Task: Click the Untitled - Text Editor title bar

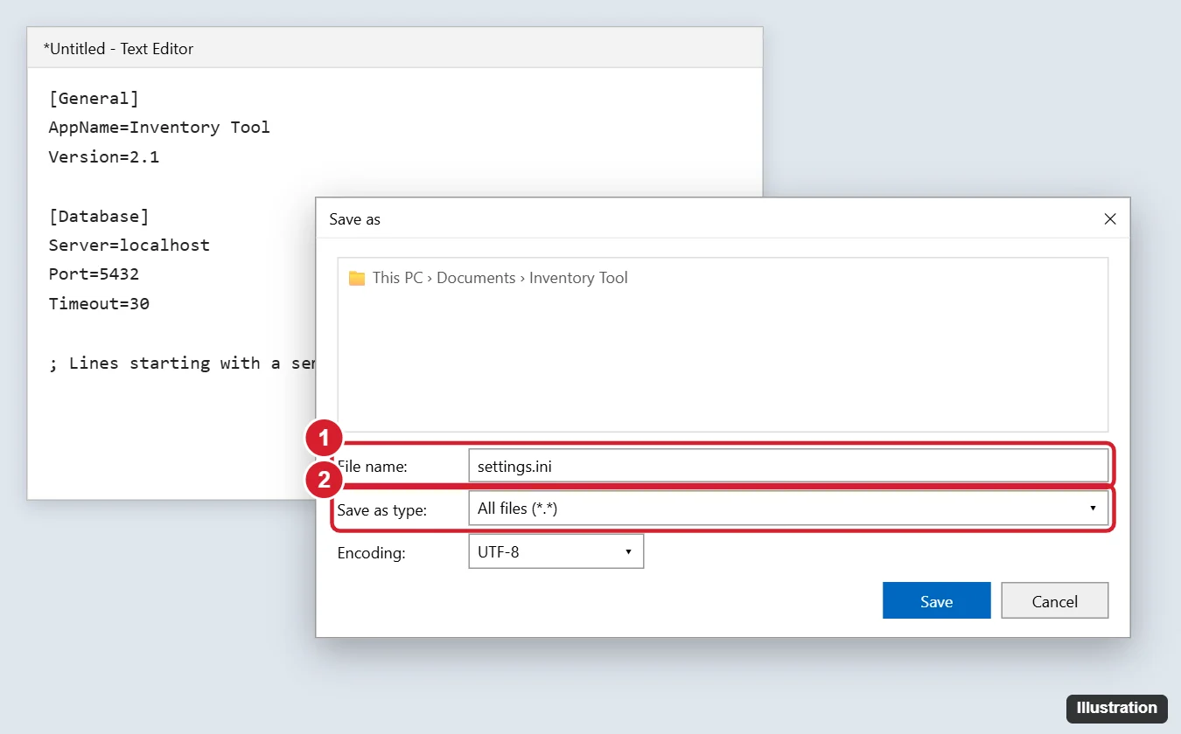Action: coord(395,48)
